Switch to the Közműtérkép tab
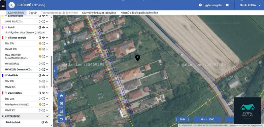This screenshot has height=127, width=264. pos(16,13)
